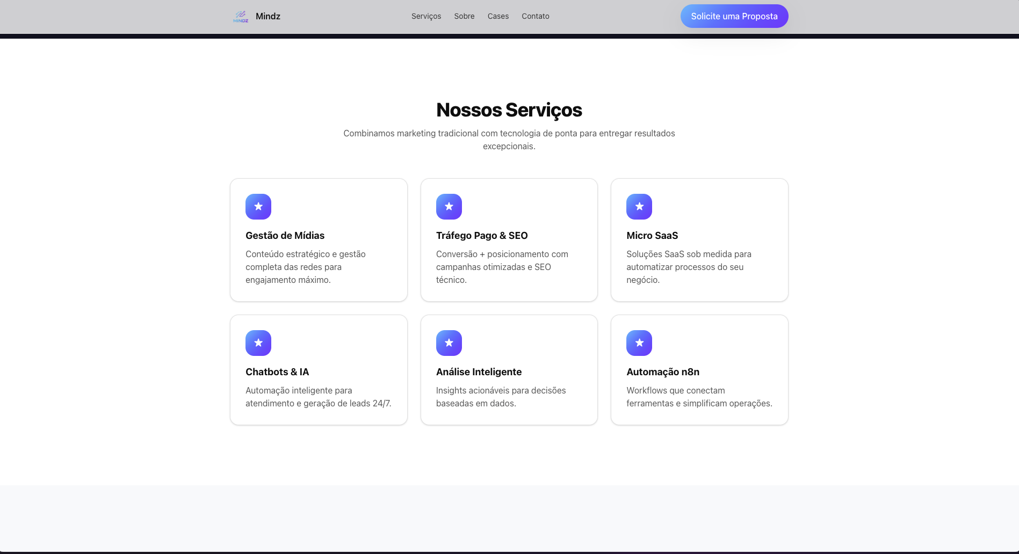Click the Mindz logo icon
Image resolution: width=1019 pixels, height=554 pixels.
pos(241,16)
